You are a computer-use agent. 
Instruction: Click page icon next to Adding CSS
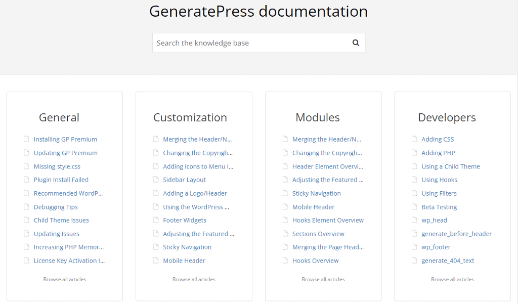pos(415,139)
